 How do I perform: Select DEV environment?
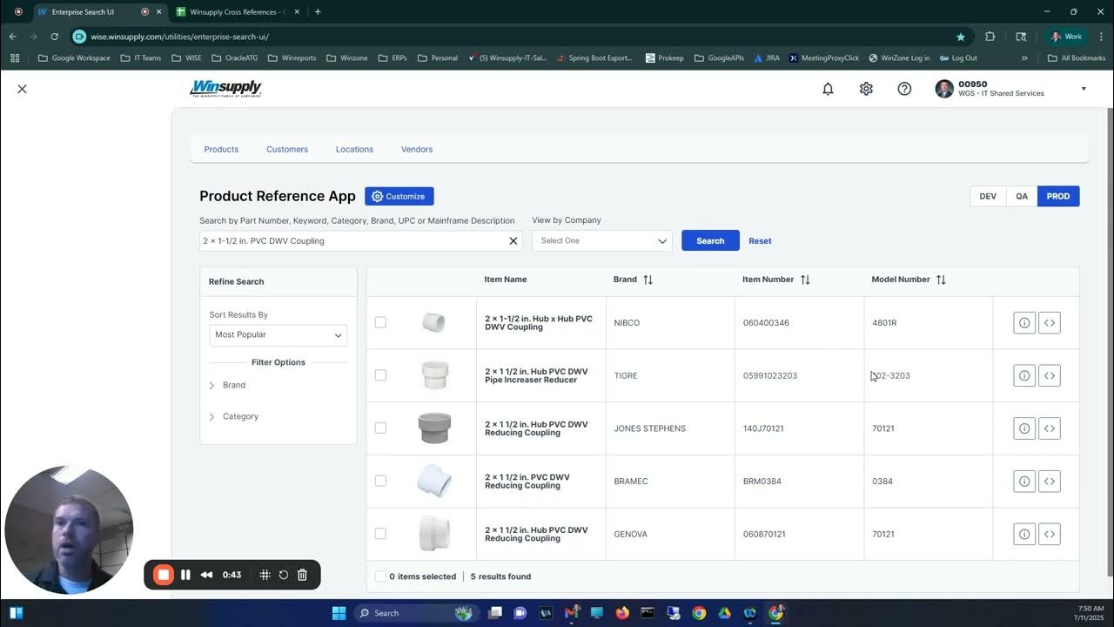(988, 197)
